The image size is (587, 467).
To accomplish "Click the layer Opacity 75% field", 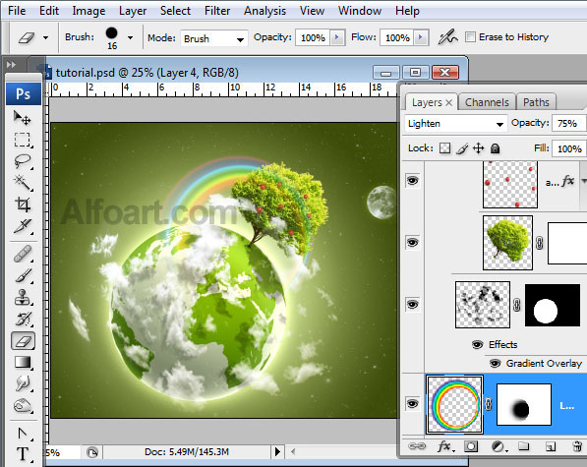I will tap(568, 123).
